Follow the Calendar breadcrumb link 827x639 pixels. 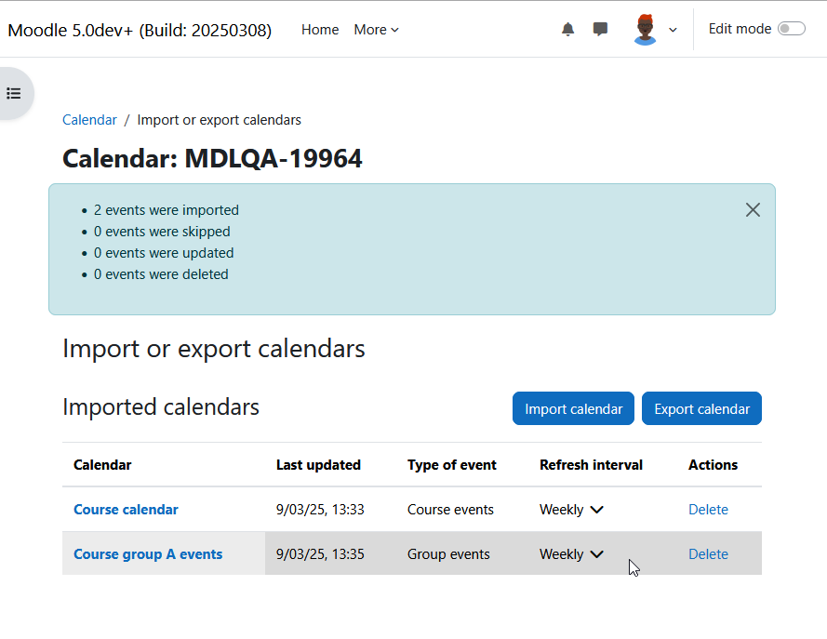click(x=89, y=120)
